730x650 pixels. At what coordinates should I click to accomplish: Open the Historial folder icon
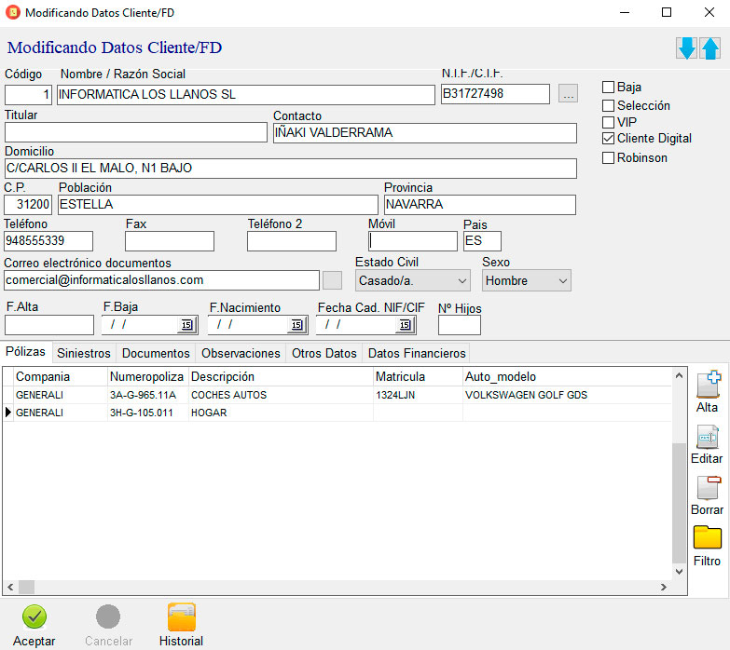[x=182, y=617]
